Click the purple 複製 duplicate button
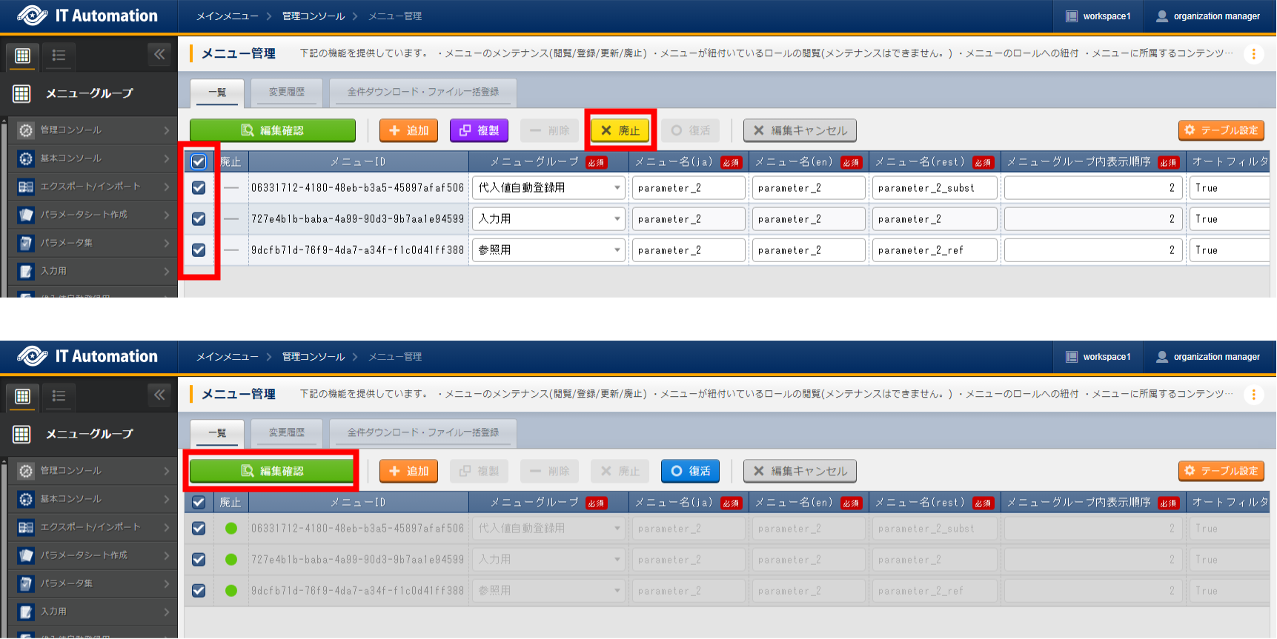1277x639 pixels. [x=479, y=130]
